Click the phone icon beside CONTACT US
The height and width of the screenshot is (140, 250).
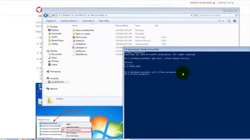click(x=232, y=3)
